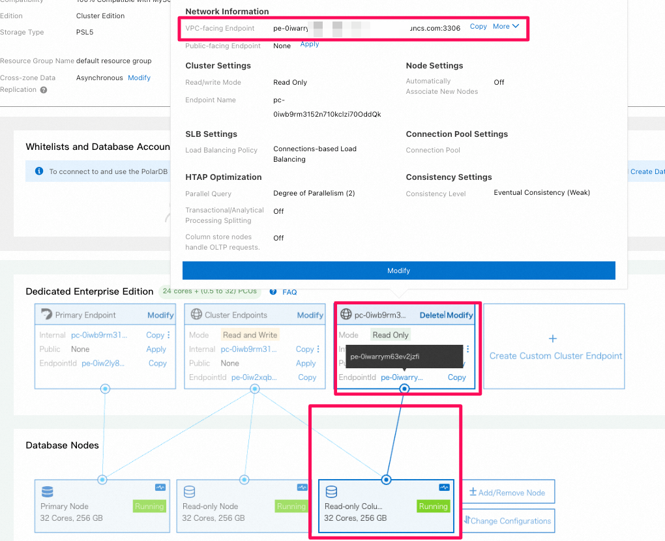Click the connector dot below Cluster Endpoints card

(x=255, y=388)
